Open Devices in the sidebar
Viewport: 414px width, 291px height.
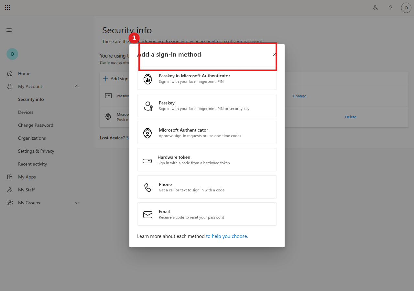pos(26,112)
